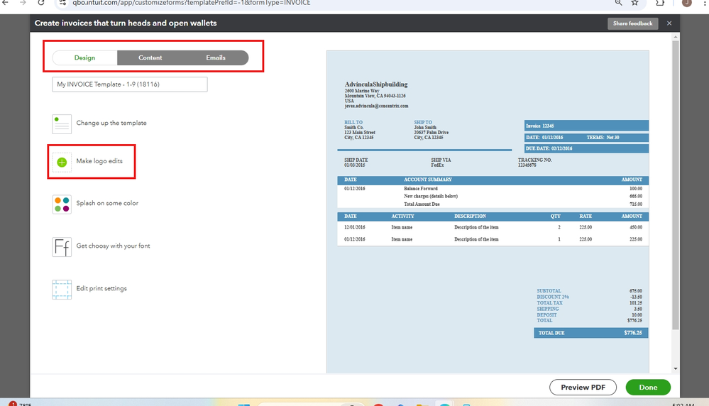Click the DISCOUNT 2% label
The image size is (709, 406).
[x=553, y=297]
